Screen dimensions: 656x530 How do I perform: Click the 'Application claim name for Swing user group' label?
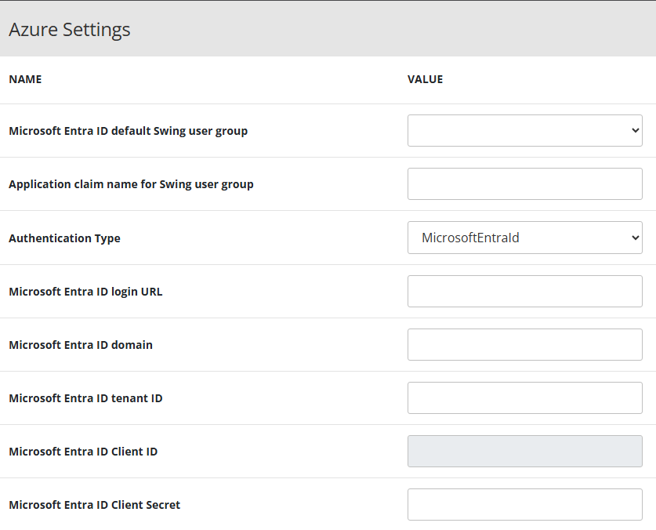131,184
